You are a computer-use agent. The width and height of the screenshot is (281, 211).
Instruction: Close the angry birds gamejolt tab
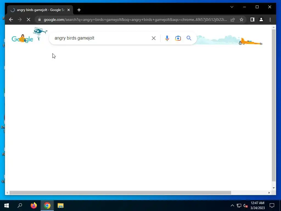coord(68,10)
